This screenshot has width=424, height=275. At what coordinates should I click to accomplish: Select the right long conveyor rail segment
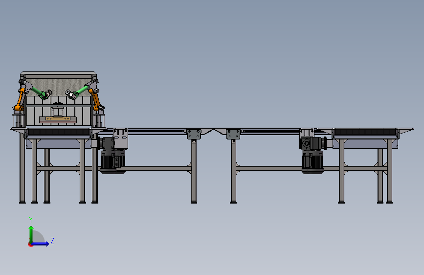tap(270, 131)
